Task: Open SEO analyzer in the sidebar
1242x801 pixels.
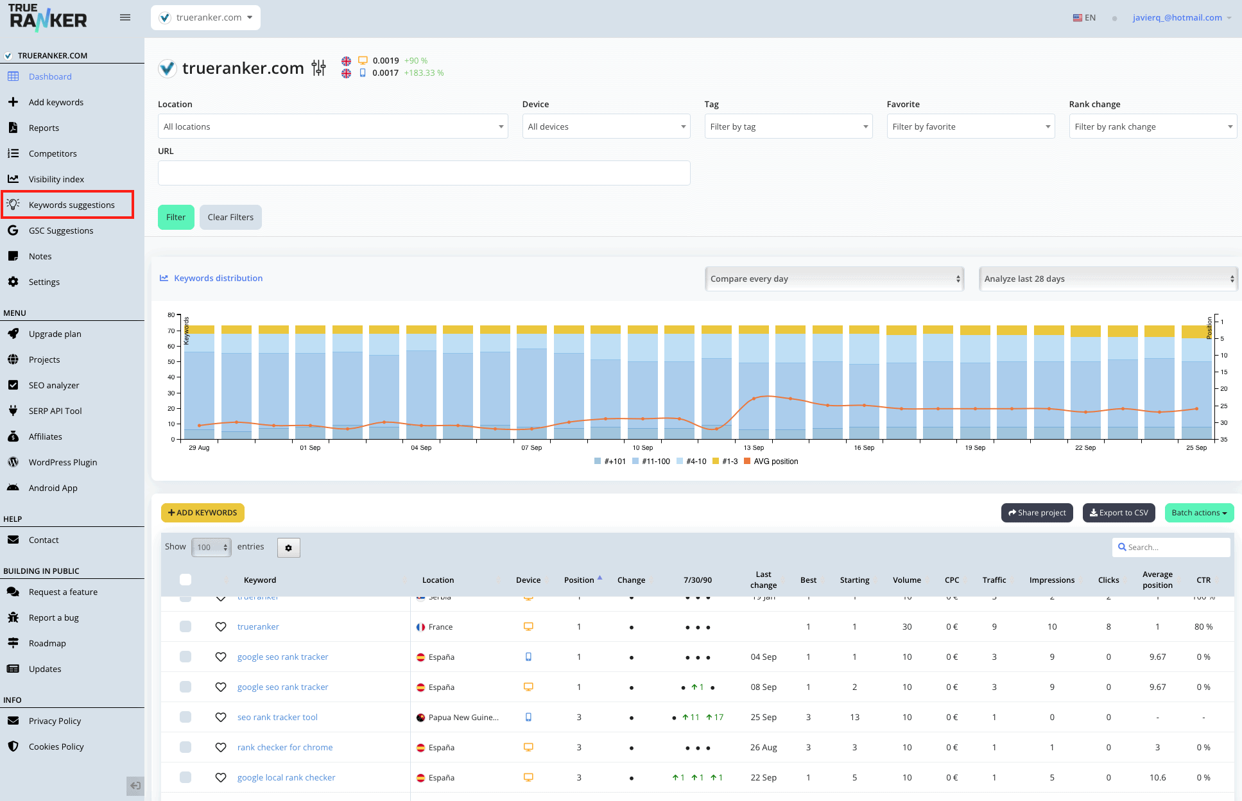Action: click(54, 385)
